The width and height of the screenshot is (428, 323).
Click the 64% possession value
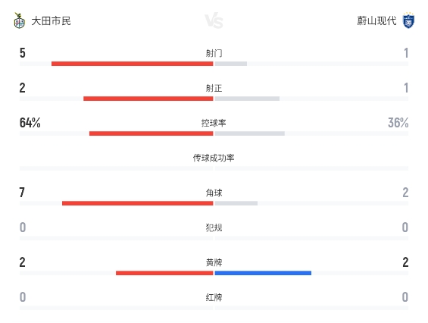(x=30, y=123)
